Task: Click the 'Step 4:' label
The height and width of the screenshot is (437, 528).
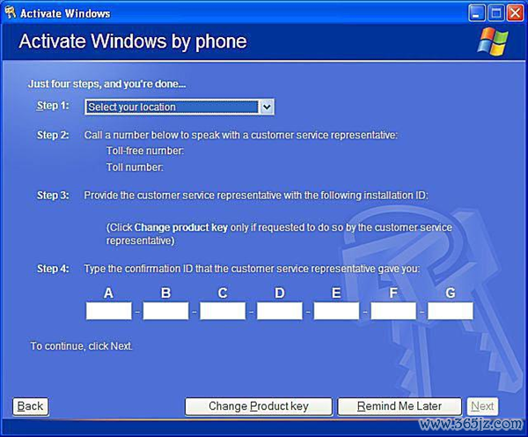Action: (53, 269)
